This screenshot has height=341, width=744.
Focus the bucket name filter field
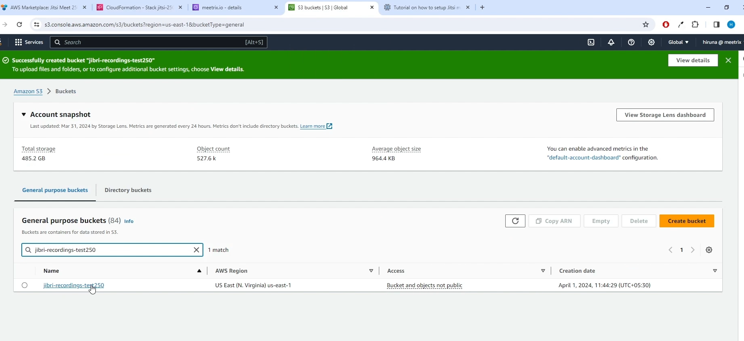pos(112,250)
